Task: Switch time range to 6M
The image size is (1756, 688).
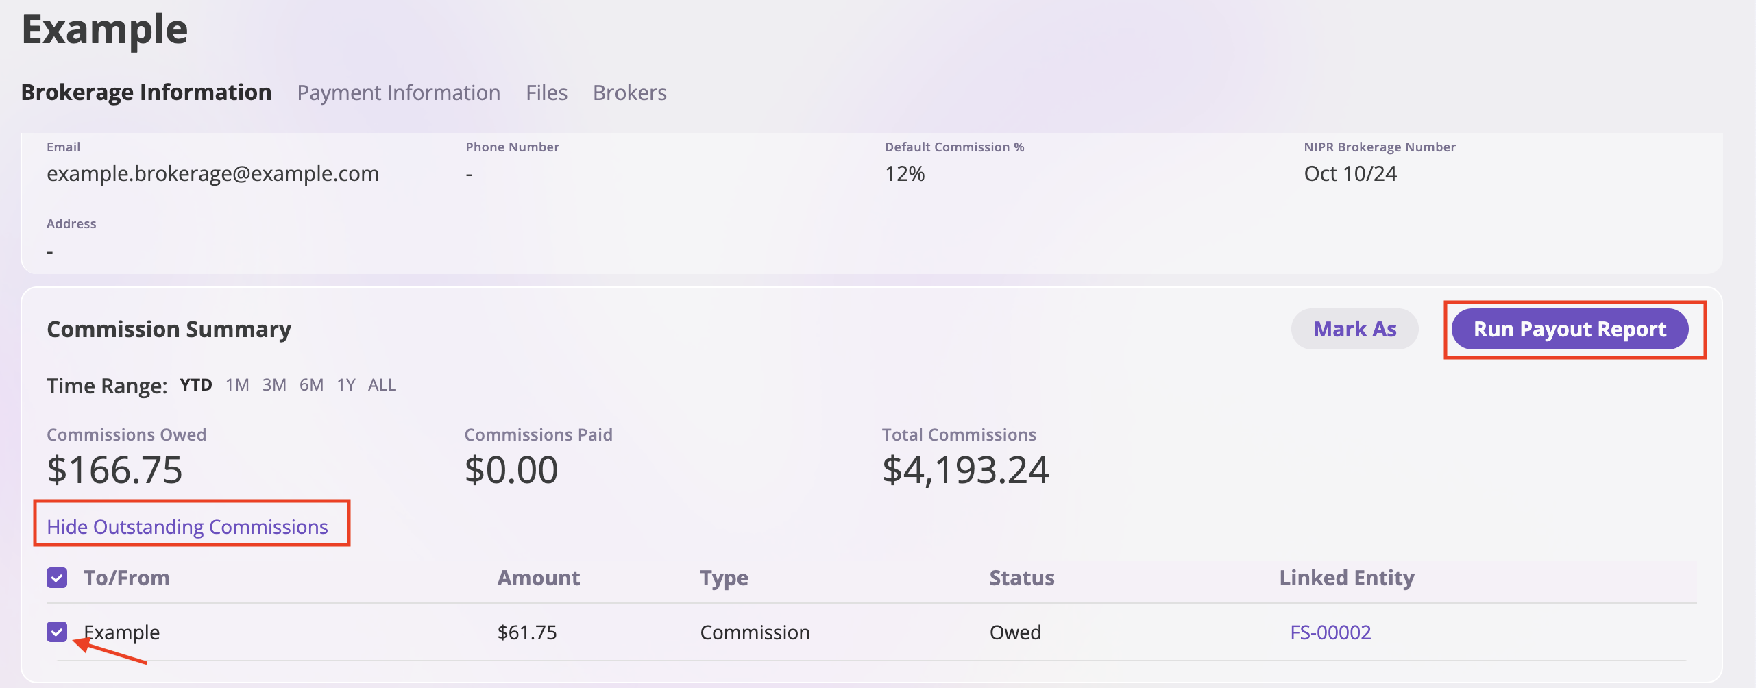Action: [311, 385]
